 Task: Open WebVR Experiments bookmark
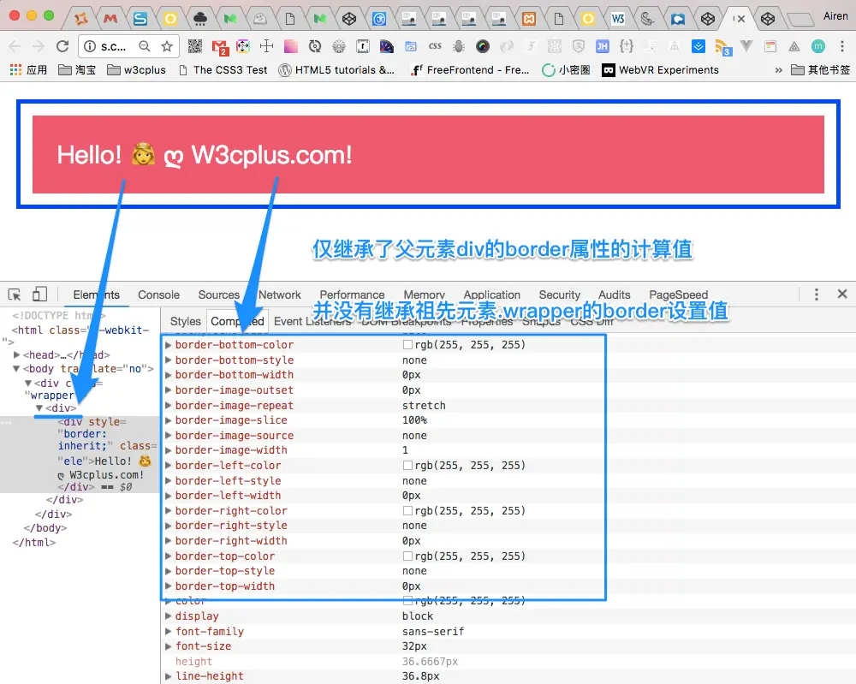coord(660,70)
